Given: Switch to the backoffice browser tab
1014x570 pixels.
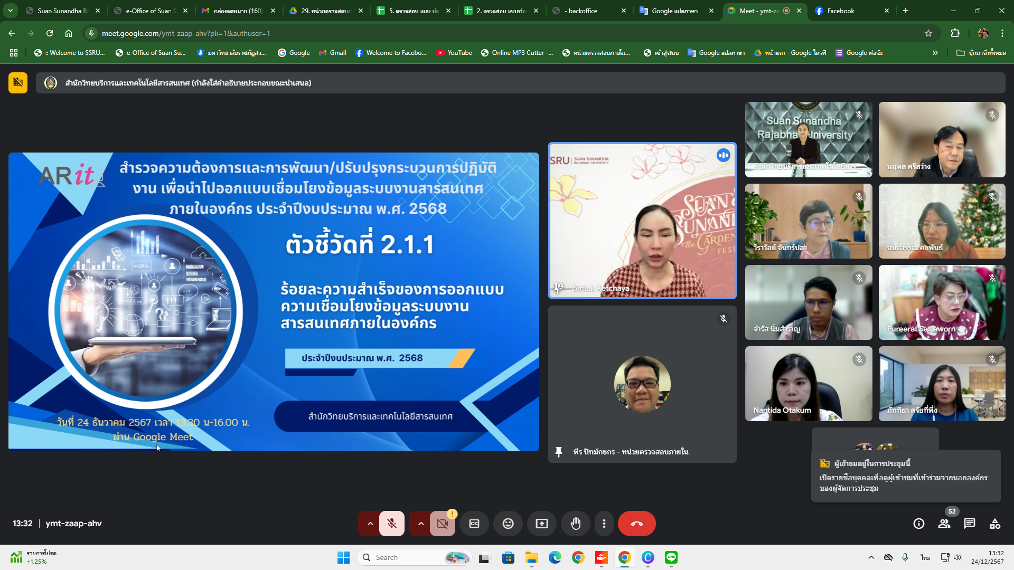Looking at the screenshot, I should pyautogui.click(x=583, y=11).
